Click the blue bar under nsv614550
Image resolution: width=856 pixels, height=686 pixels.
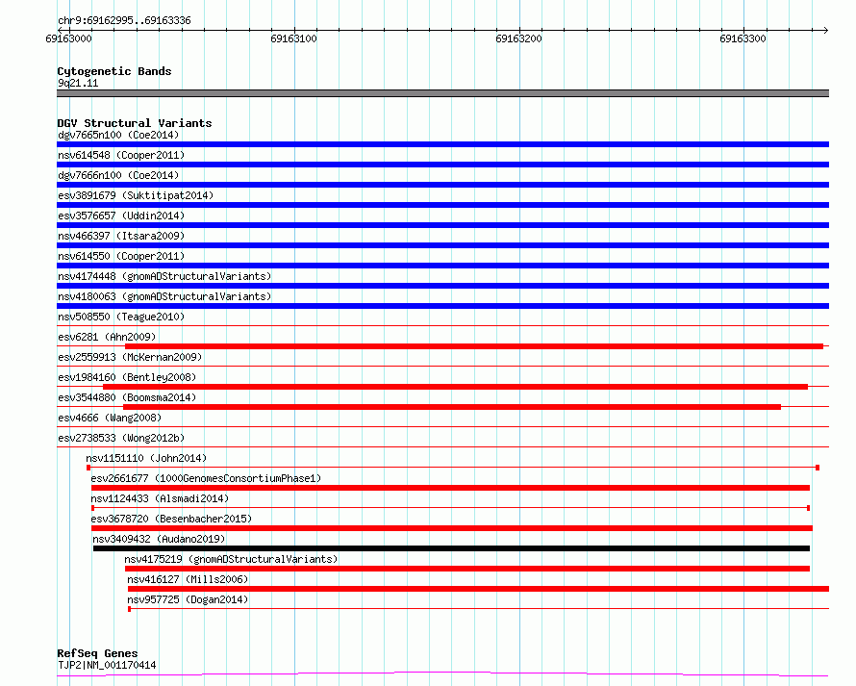(442, 266)
